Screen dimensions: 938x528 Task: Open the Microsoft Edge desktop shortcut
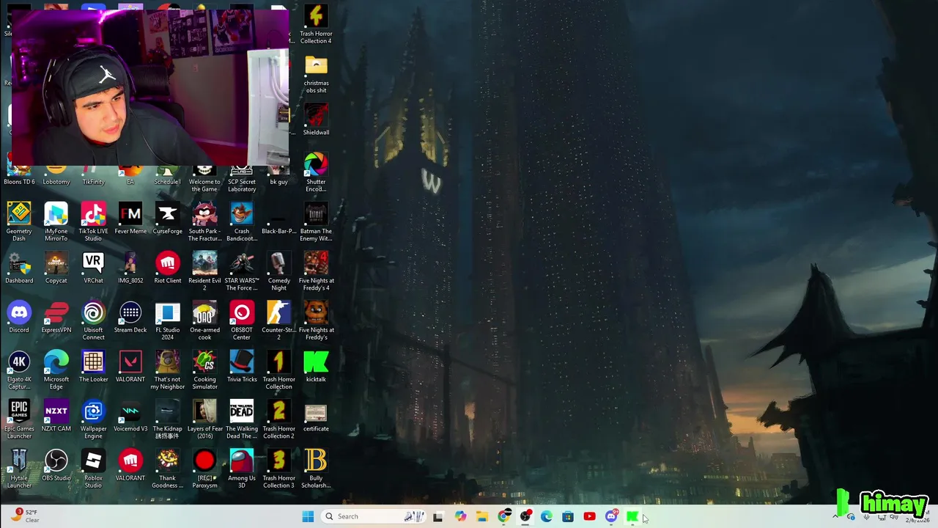tap(56, 370)
